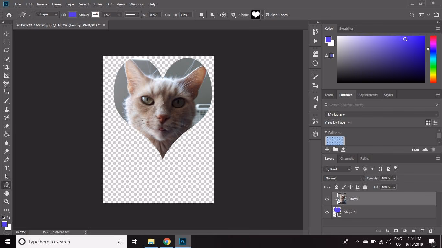
Task: Hide the Jimmy layer
Action: pos(327,199)
